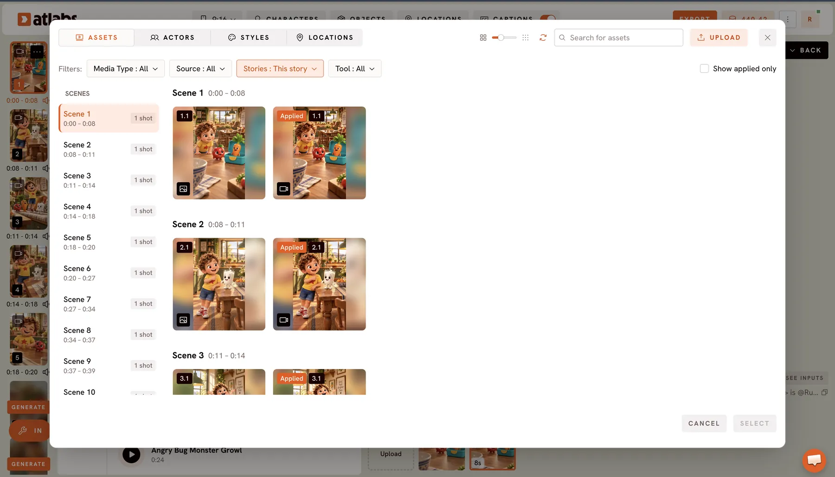This screenshot has height=477, width=835.
Task: Select the Applied 3.1 asset thumbnail
Action: [319, 382]
